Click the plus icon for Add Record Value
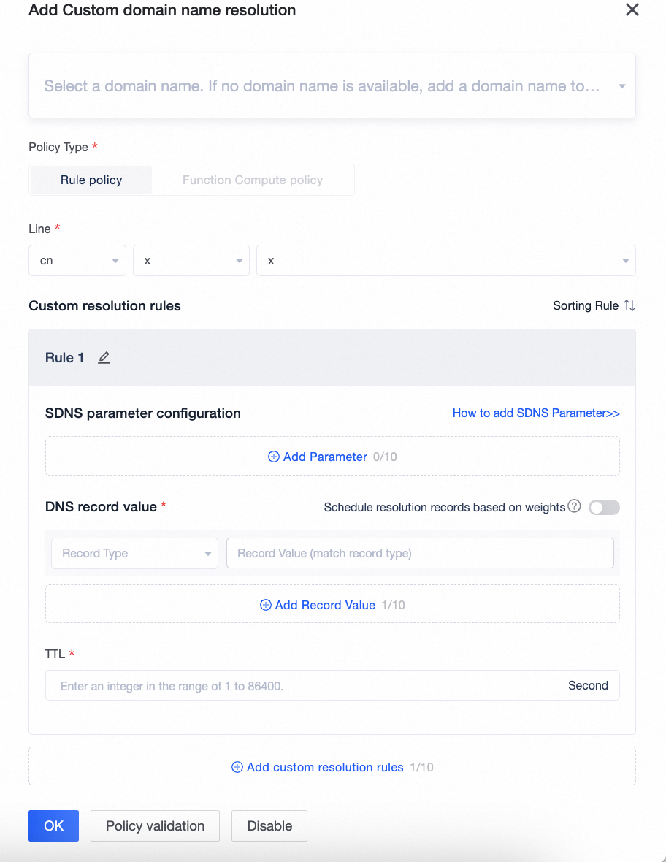 (266, 605)
